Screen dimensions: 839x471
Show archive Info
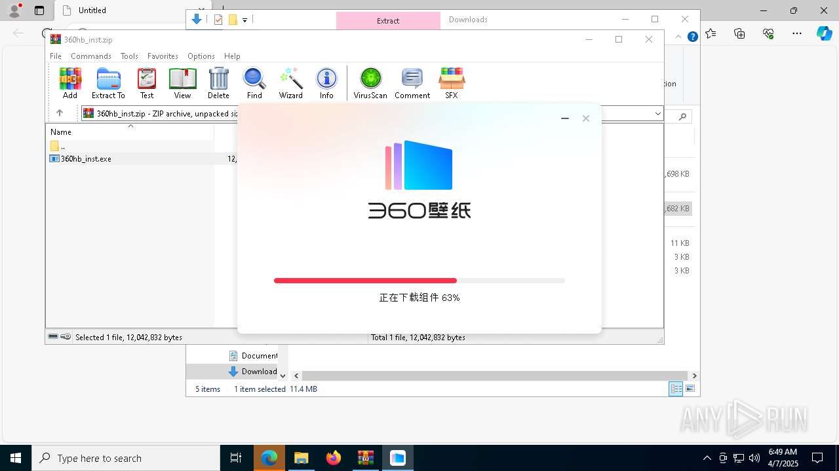326,83
